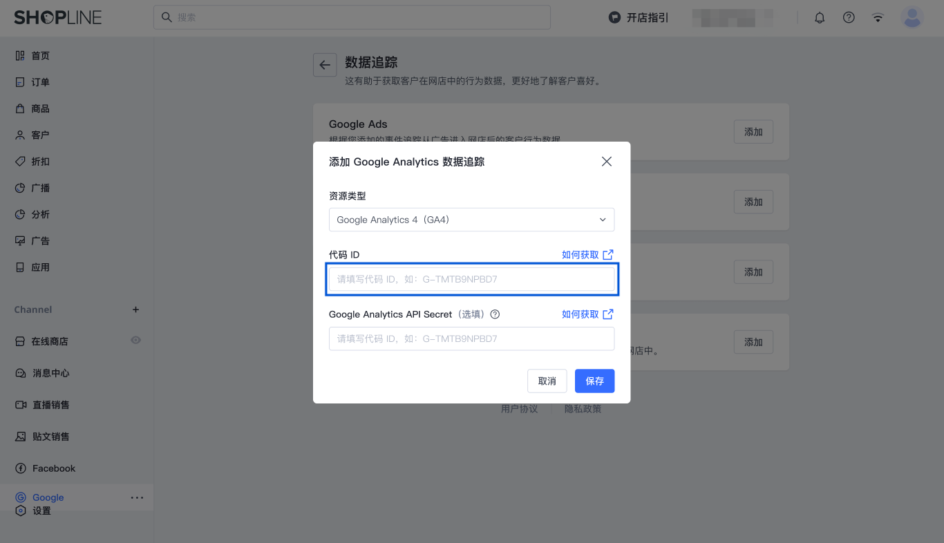
Task: Click the 保存 button
Action: (x=595, y=381)
